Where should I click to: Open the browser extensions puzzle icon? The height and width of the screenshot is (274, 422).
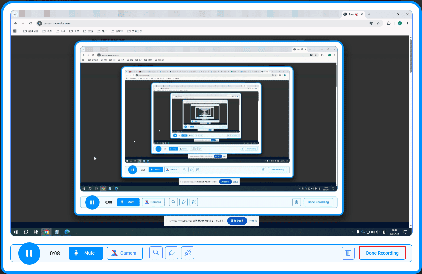[388, 23]
